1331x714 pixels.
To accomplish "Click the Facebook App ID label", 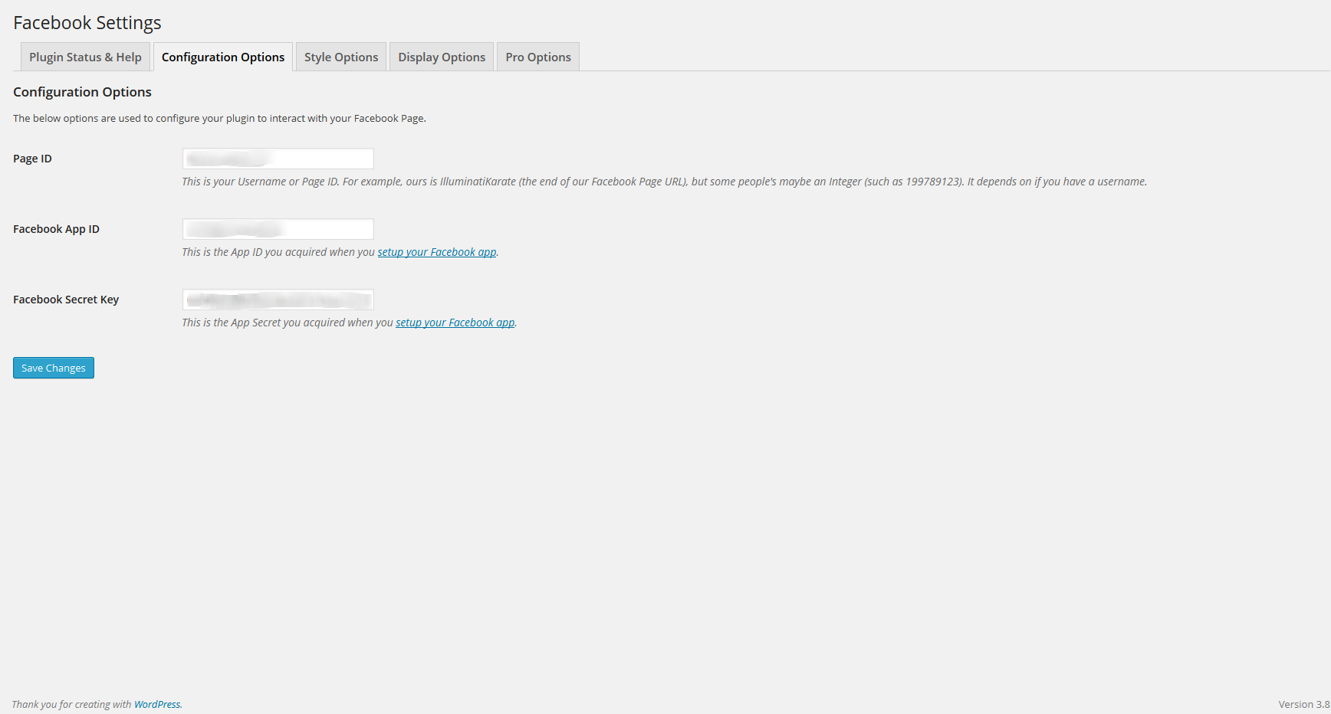I will [x=56, y=229].
